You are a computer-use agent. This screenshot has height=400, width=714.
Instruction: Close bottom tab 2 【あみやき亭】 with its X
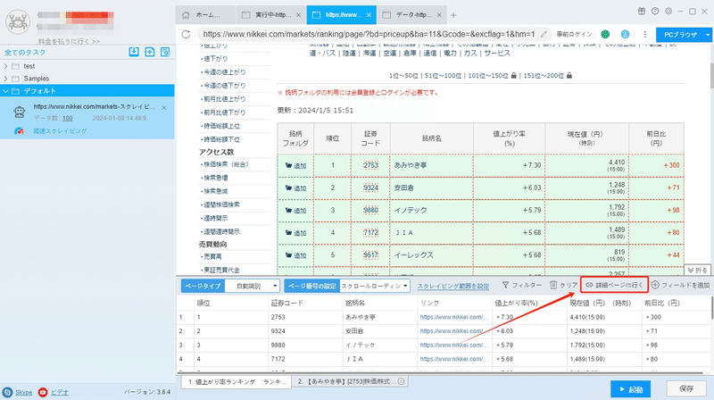401,382
